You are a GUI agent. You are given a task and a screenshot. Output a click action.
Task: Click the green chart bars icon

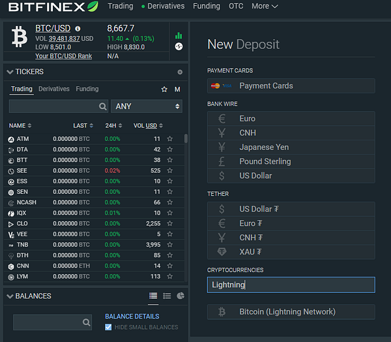pos(179,35)
